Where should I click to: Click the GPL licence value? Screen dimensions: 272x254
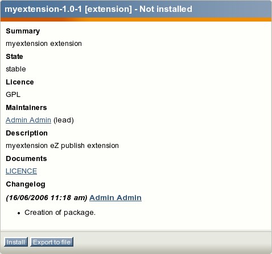13,95
